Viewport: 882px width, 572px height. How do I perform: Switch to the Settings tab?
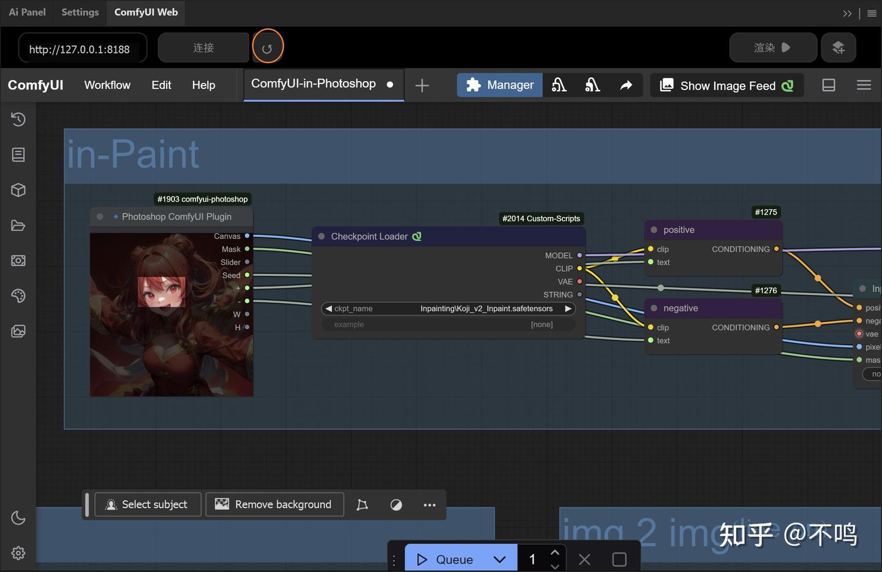coord(80,12)
